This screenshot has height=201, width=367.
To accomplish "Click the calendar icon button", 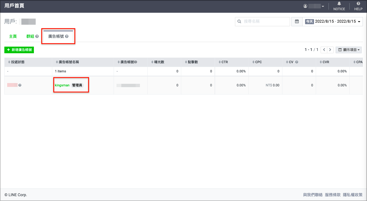I will [297, 21].
